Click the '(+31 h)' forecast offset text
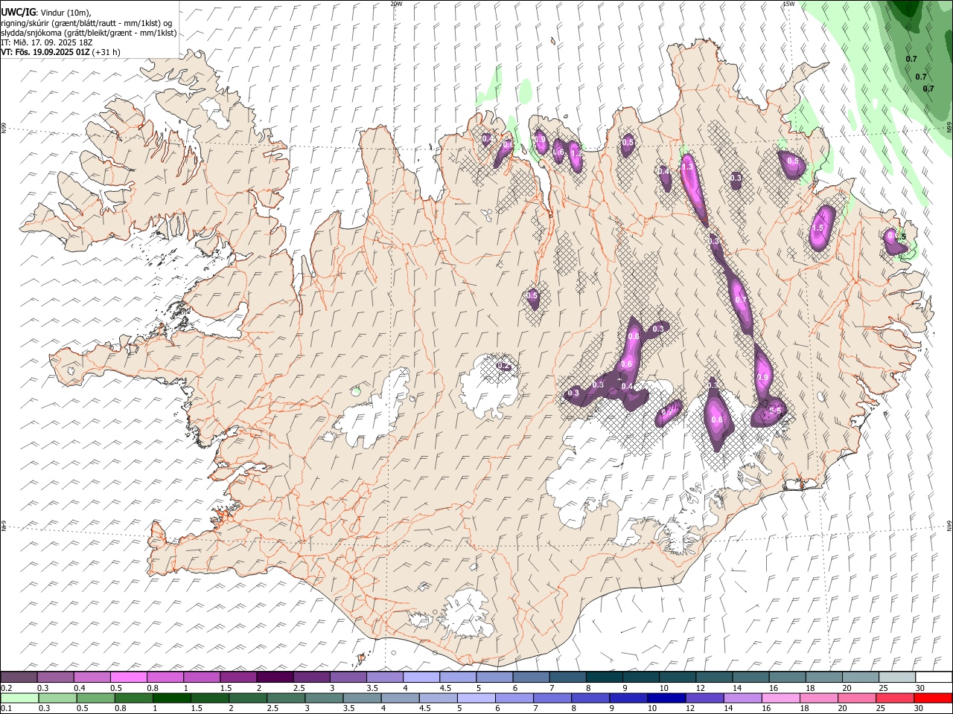953x714 pixels. [x=106, y=52]
